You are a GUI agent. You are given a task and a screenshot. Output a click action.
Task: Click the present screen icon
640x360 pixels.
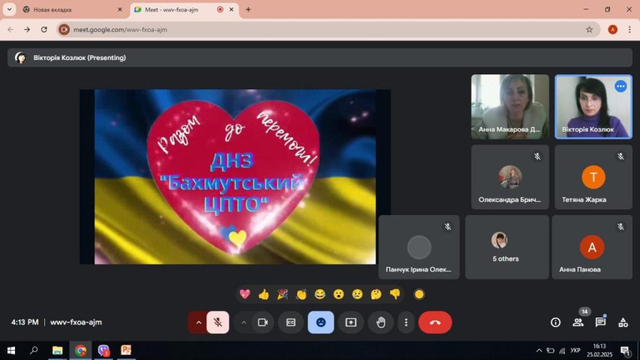351,322
